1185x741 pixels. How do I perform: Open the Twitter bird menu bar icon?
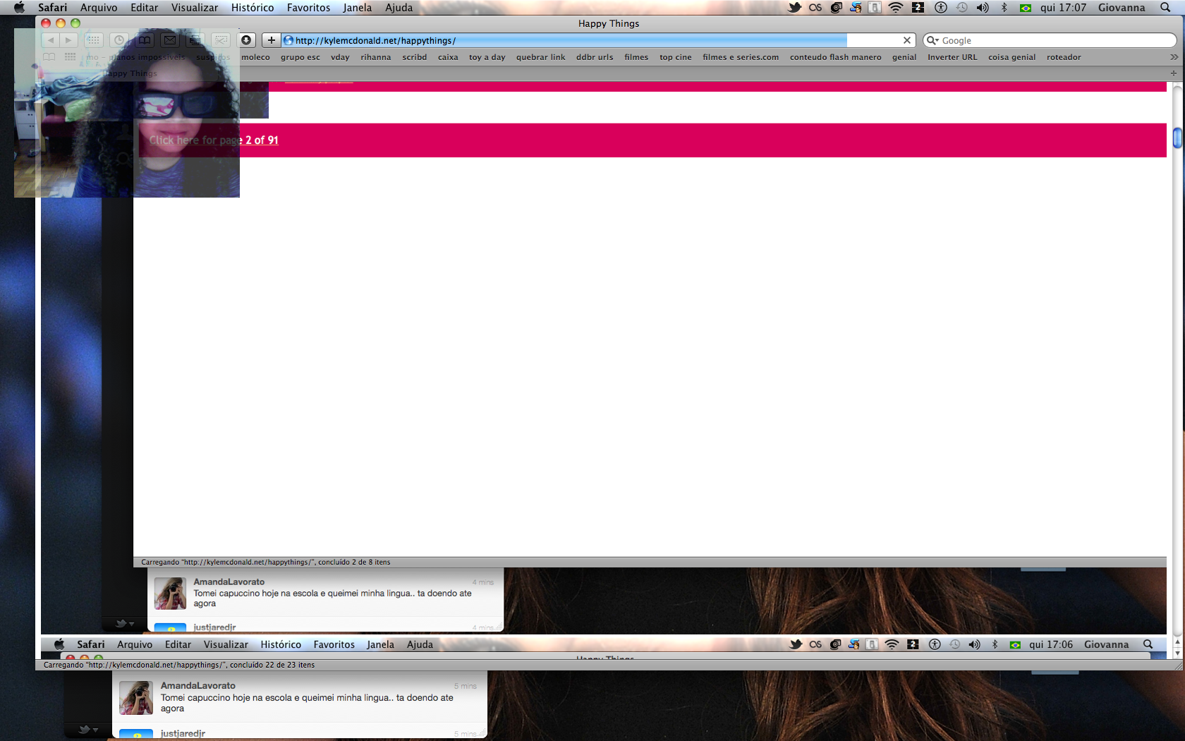coord(795,8)
